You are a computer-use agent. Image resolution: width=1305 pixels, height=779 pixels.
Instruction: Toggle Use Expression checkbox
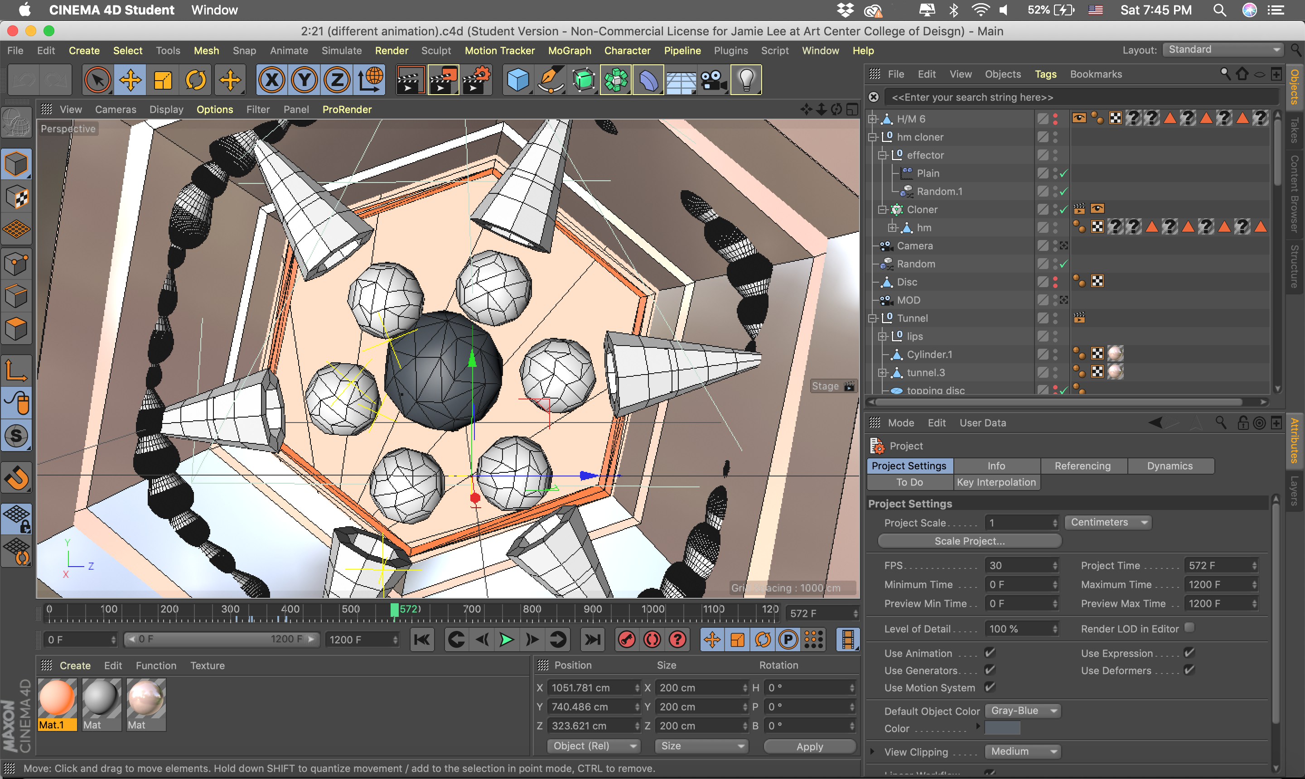pos(1190,653)
